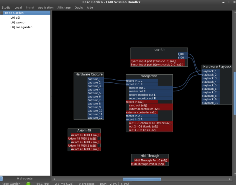Select Synth input port Qsynthcrisis-2:0
The height and width of the screenshot is (185, 236).
click(158, 65)
